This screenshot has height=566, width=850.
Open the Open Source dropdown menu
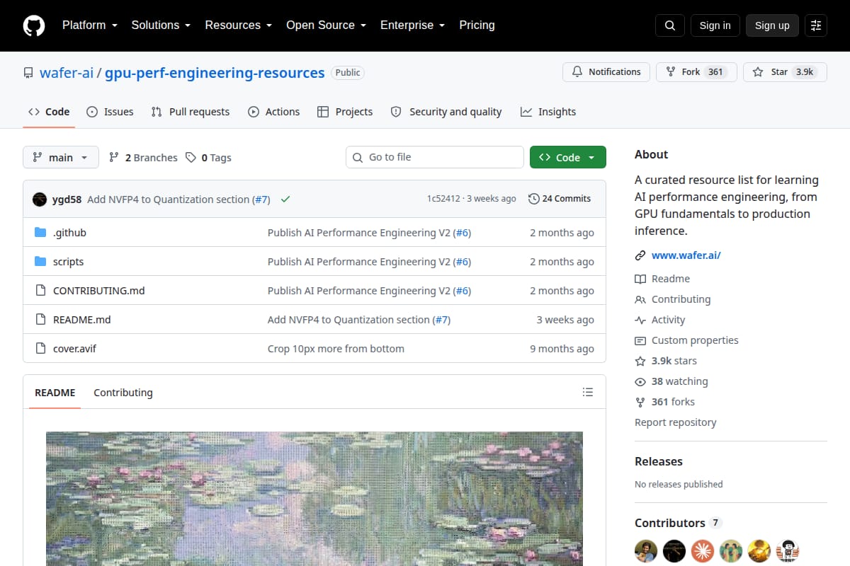[x=326, y=25]
